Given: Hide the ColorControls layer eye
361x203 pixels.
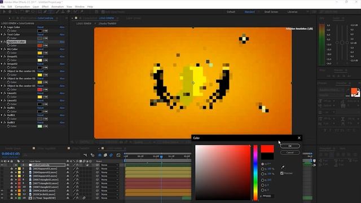Looking at the screenshot, I should (2, 165).
